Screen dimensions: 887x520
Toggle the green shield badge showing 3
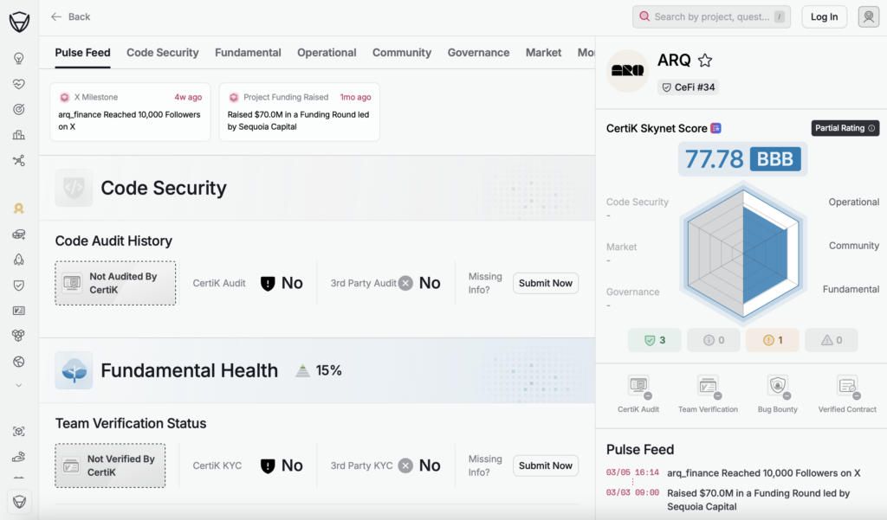point(655,340)
